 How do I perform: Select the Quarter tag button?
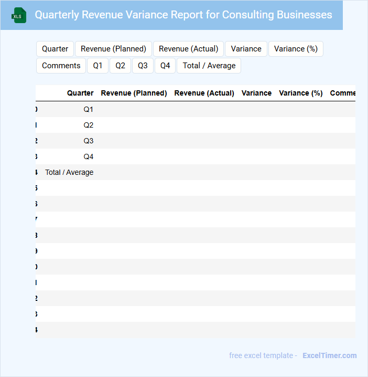tap(55, 49)
